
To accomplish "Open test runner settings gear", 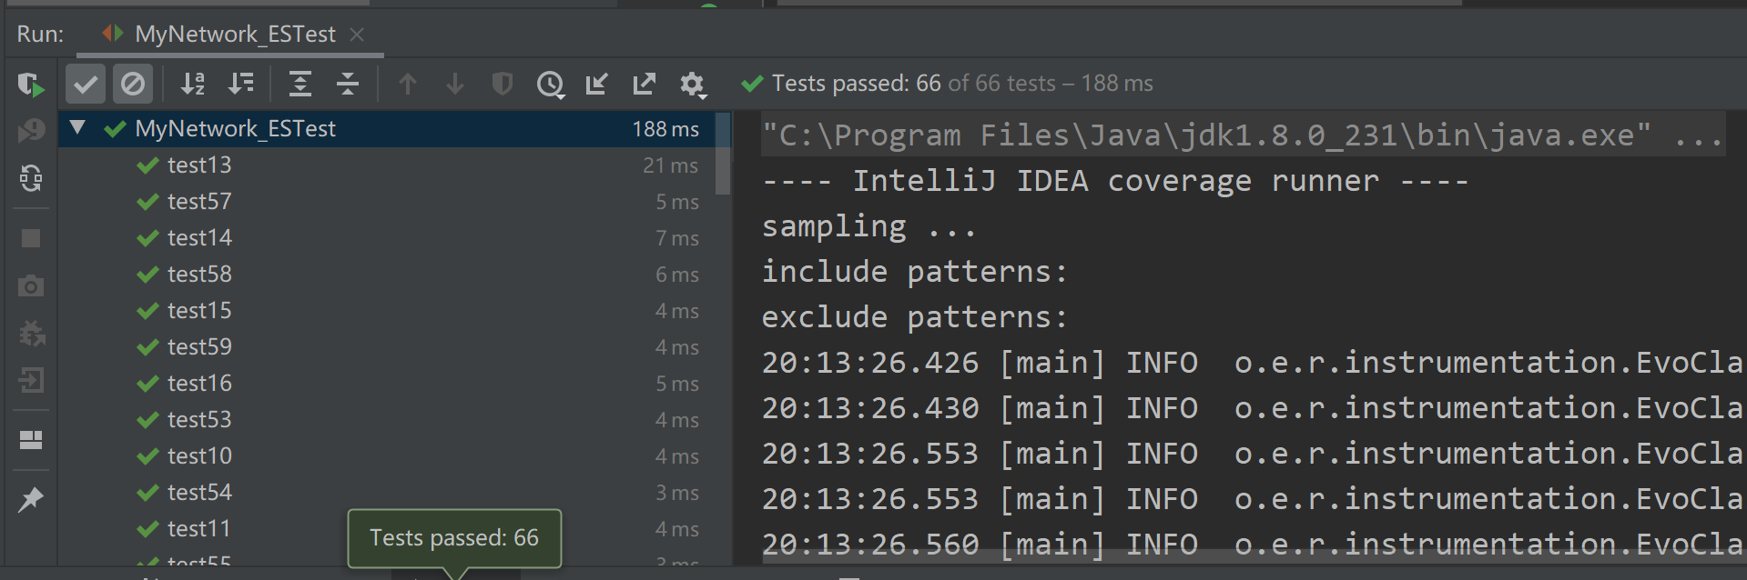I will pos(693,85).
